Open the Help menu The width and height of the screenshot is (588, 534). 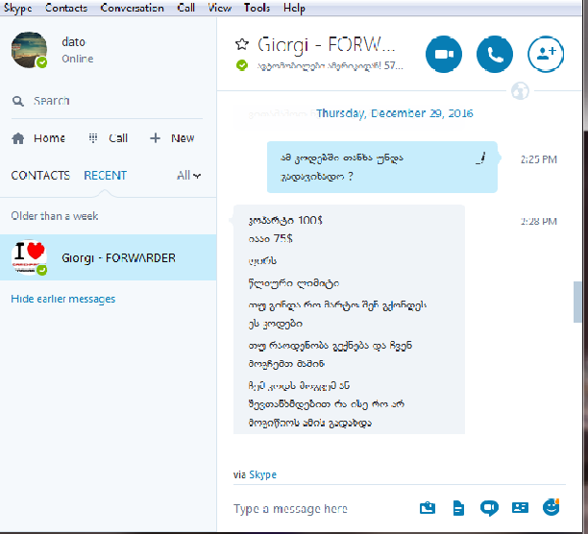[x=294, y=8]
